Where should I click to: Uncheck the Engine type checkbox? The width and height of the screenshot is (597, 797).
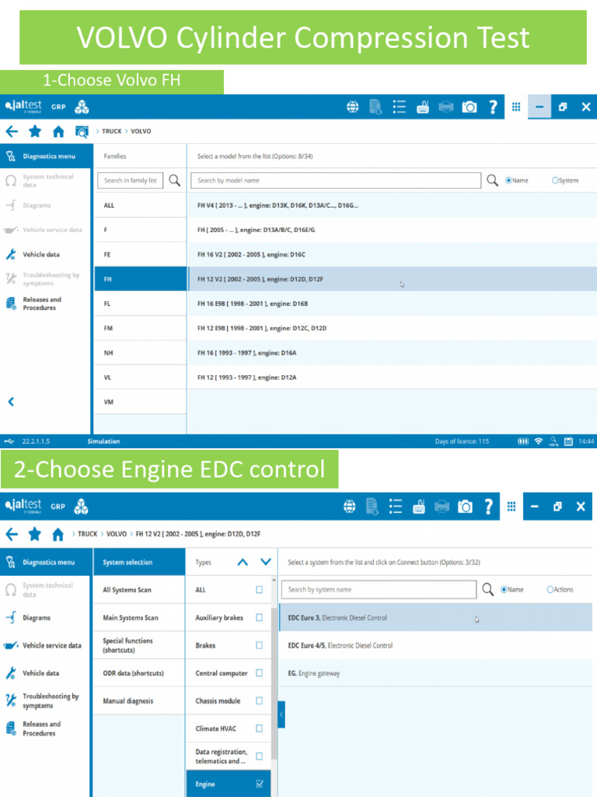(x=259, y=785)
